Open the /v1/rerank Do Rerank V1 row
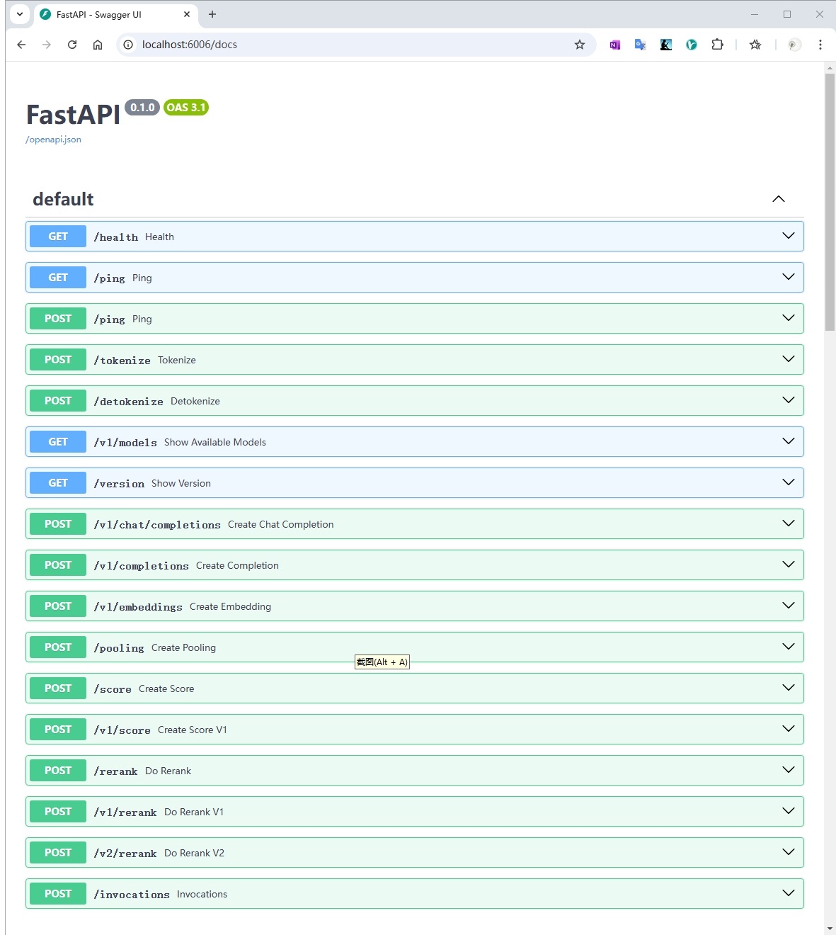This screenshot has height=935, width=836. [x=415, y=812]
